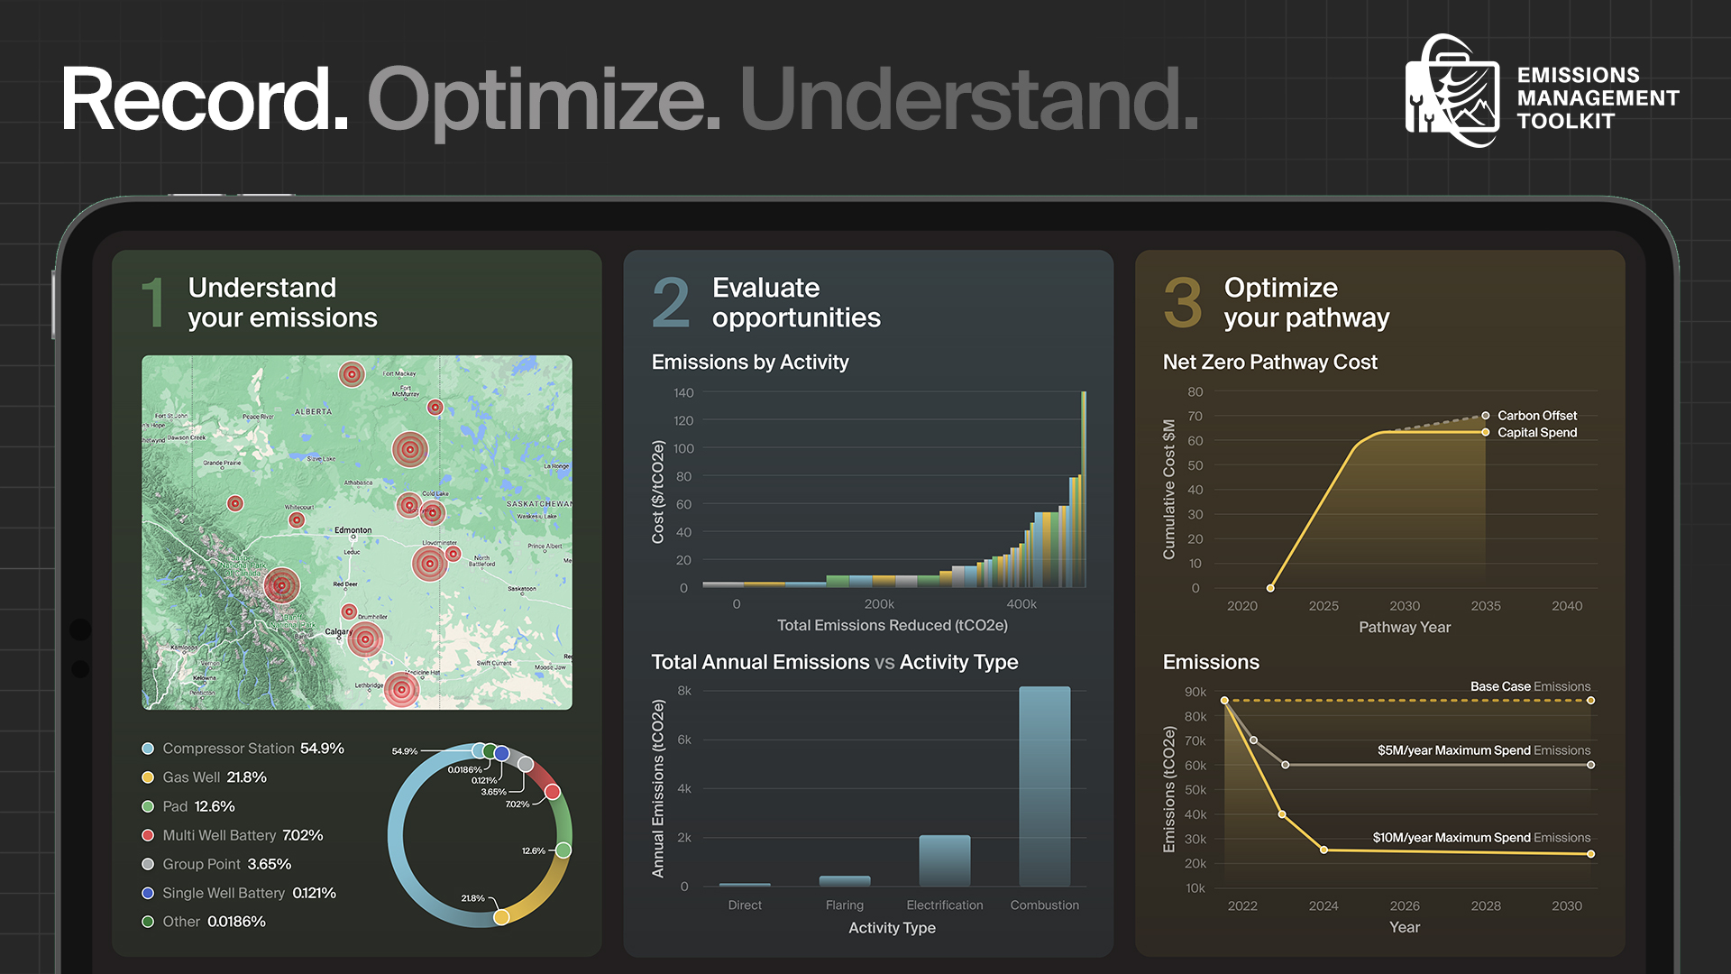The image size is (1731, 974).
Task: Click the emission marker near Calgary
Action: click(x=365, y=639)
